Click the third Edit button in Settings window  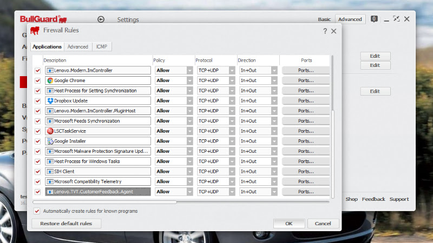click(375, 91)
